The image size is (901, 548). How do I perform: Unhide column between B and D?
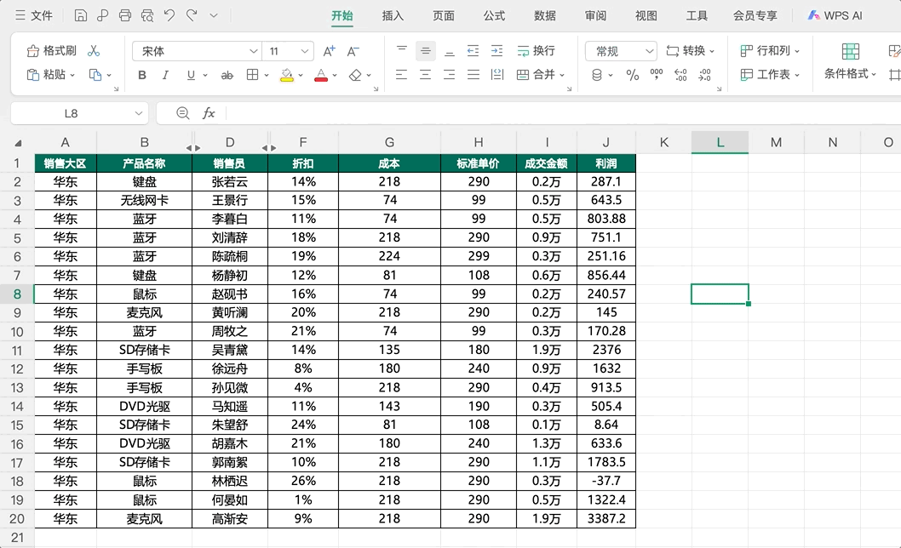point(193,147)
